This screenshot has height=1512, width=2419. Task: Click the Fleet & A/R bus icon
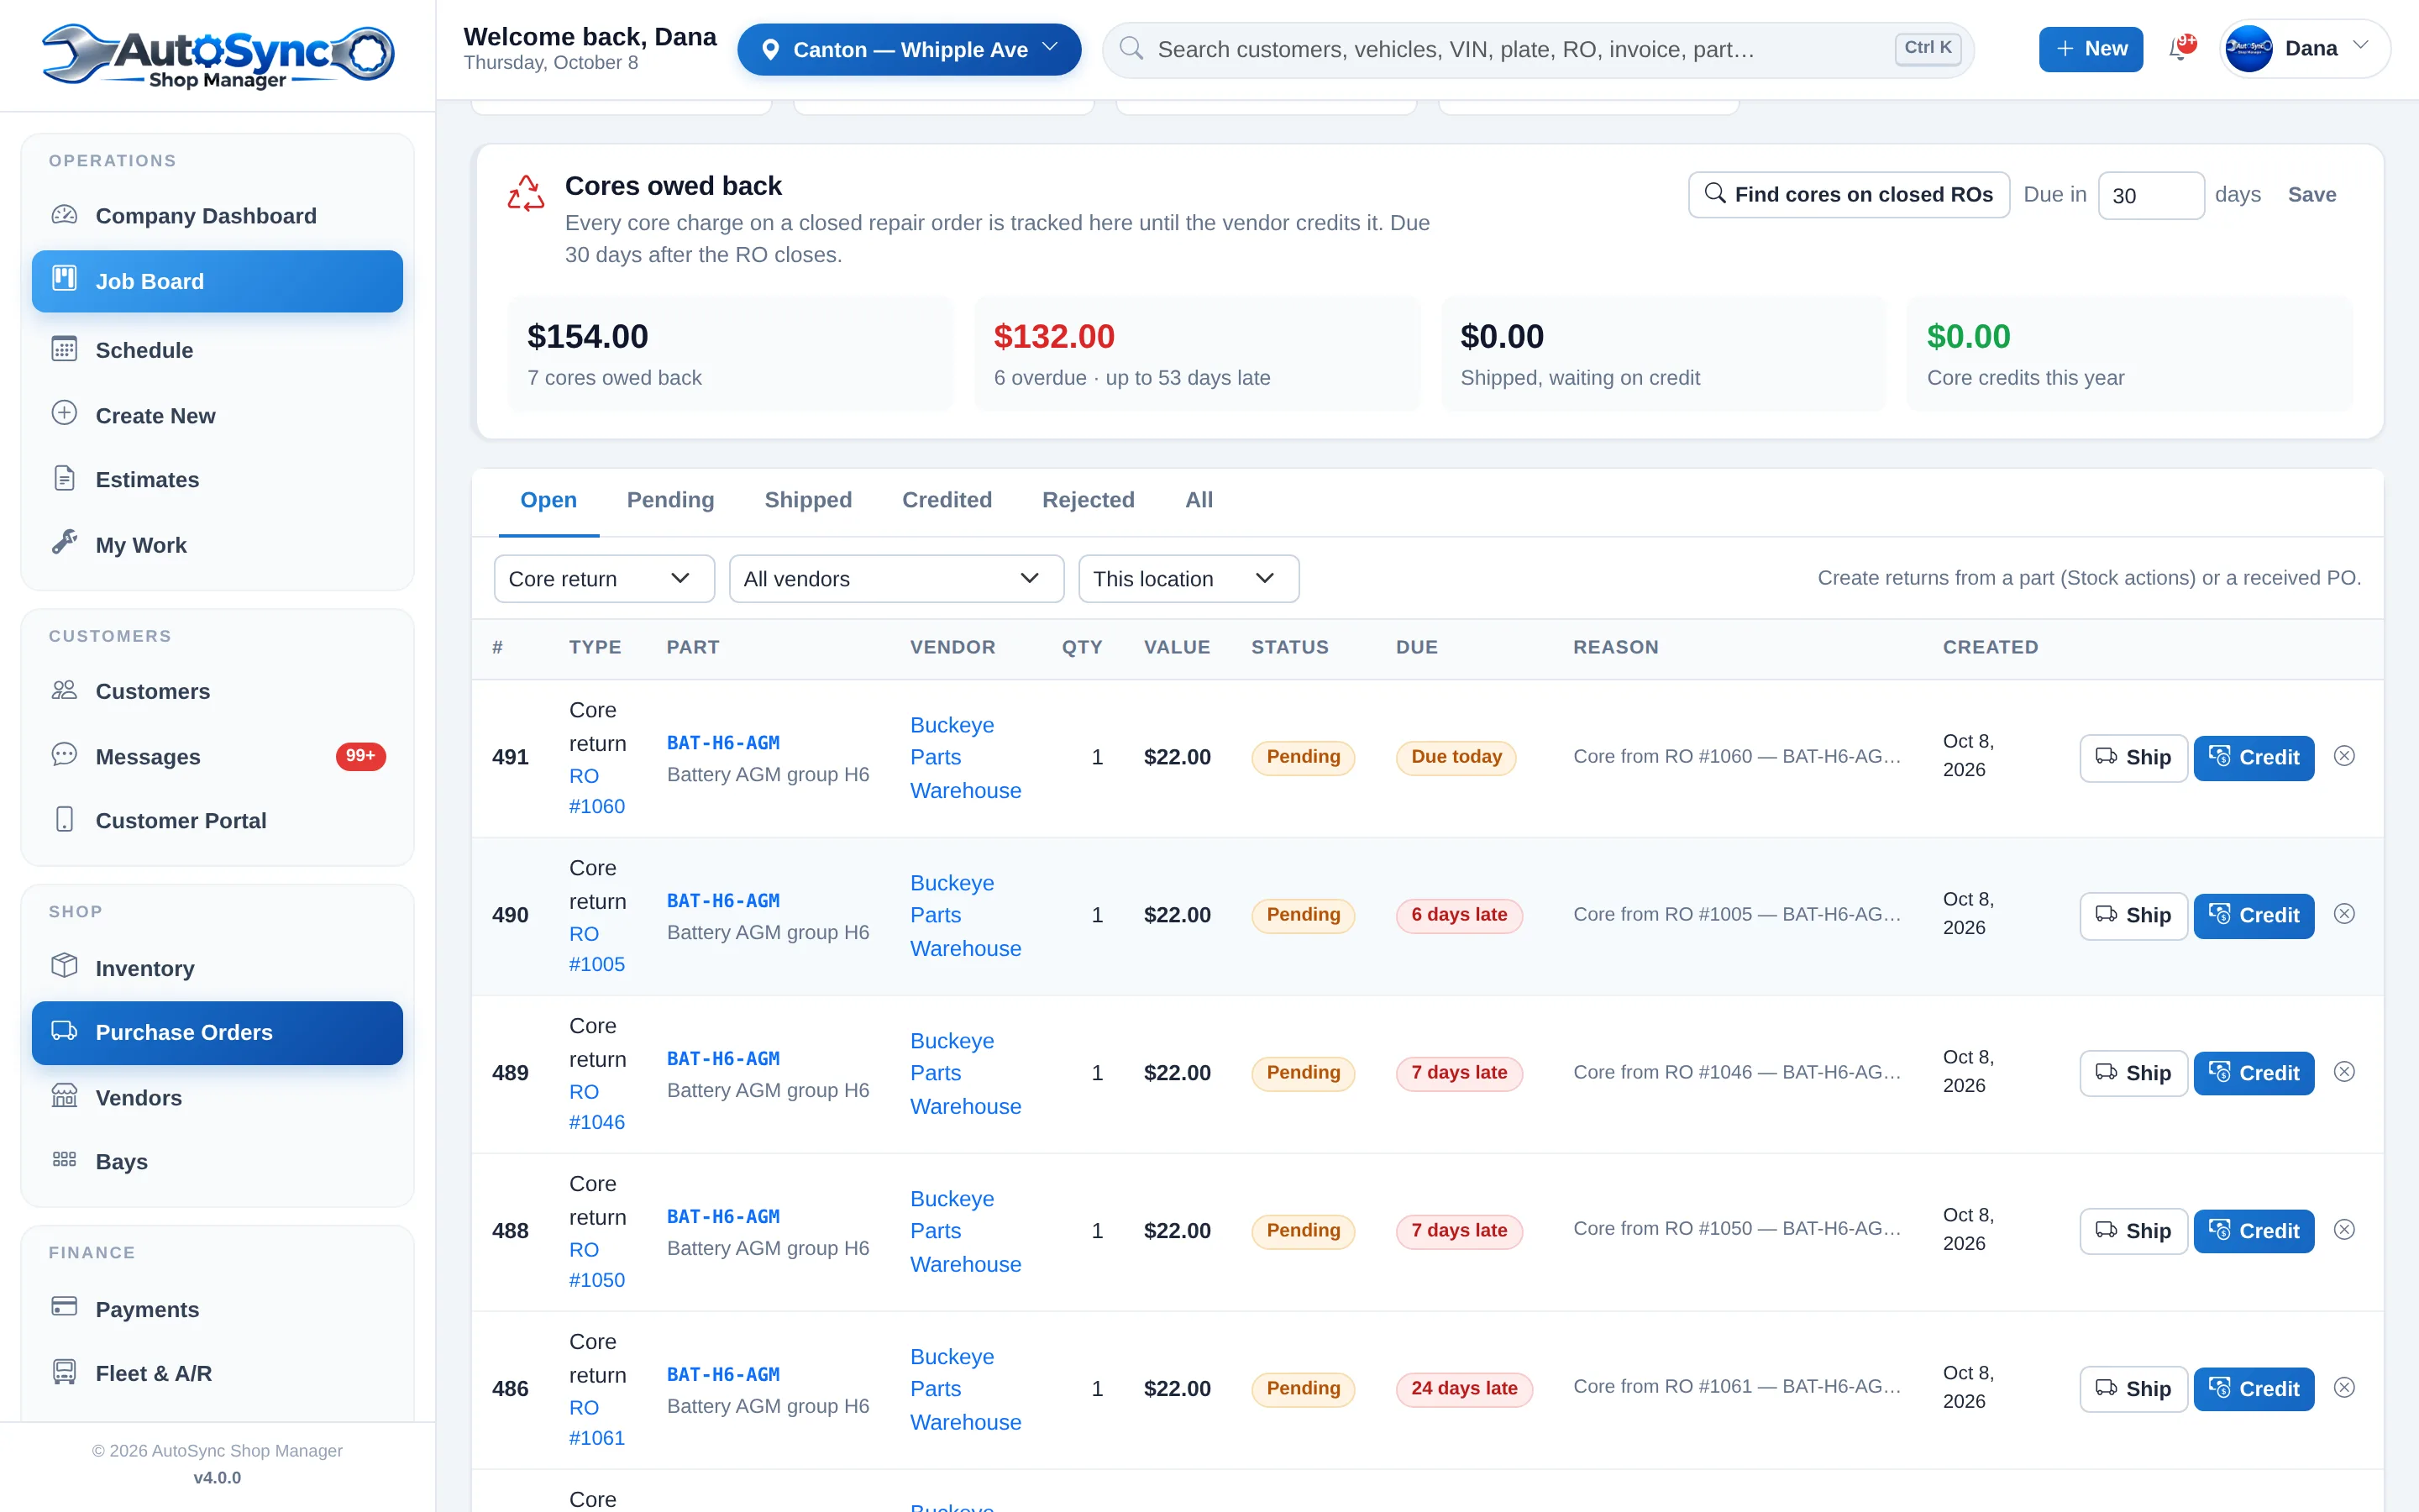click(x=64, y=1372)
